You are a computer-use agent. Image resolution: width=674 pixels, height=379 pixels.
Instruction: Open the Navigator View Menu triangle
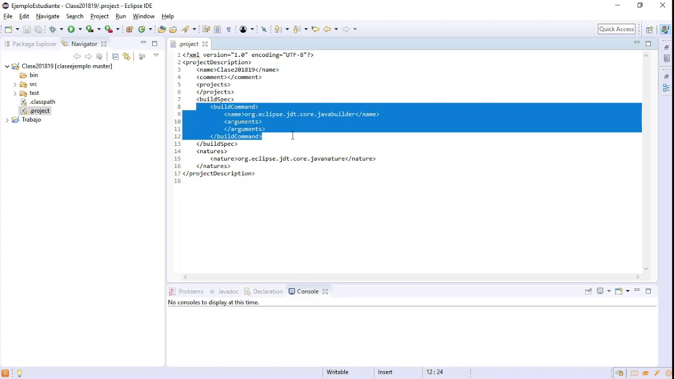click(x=156, y=56)
